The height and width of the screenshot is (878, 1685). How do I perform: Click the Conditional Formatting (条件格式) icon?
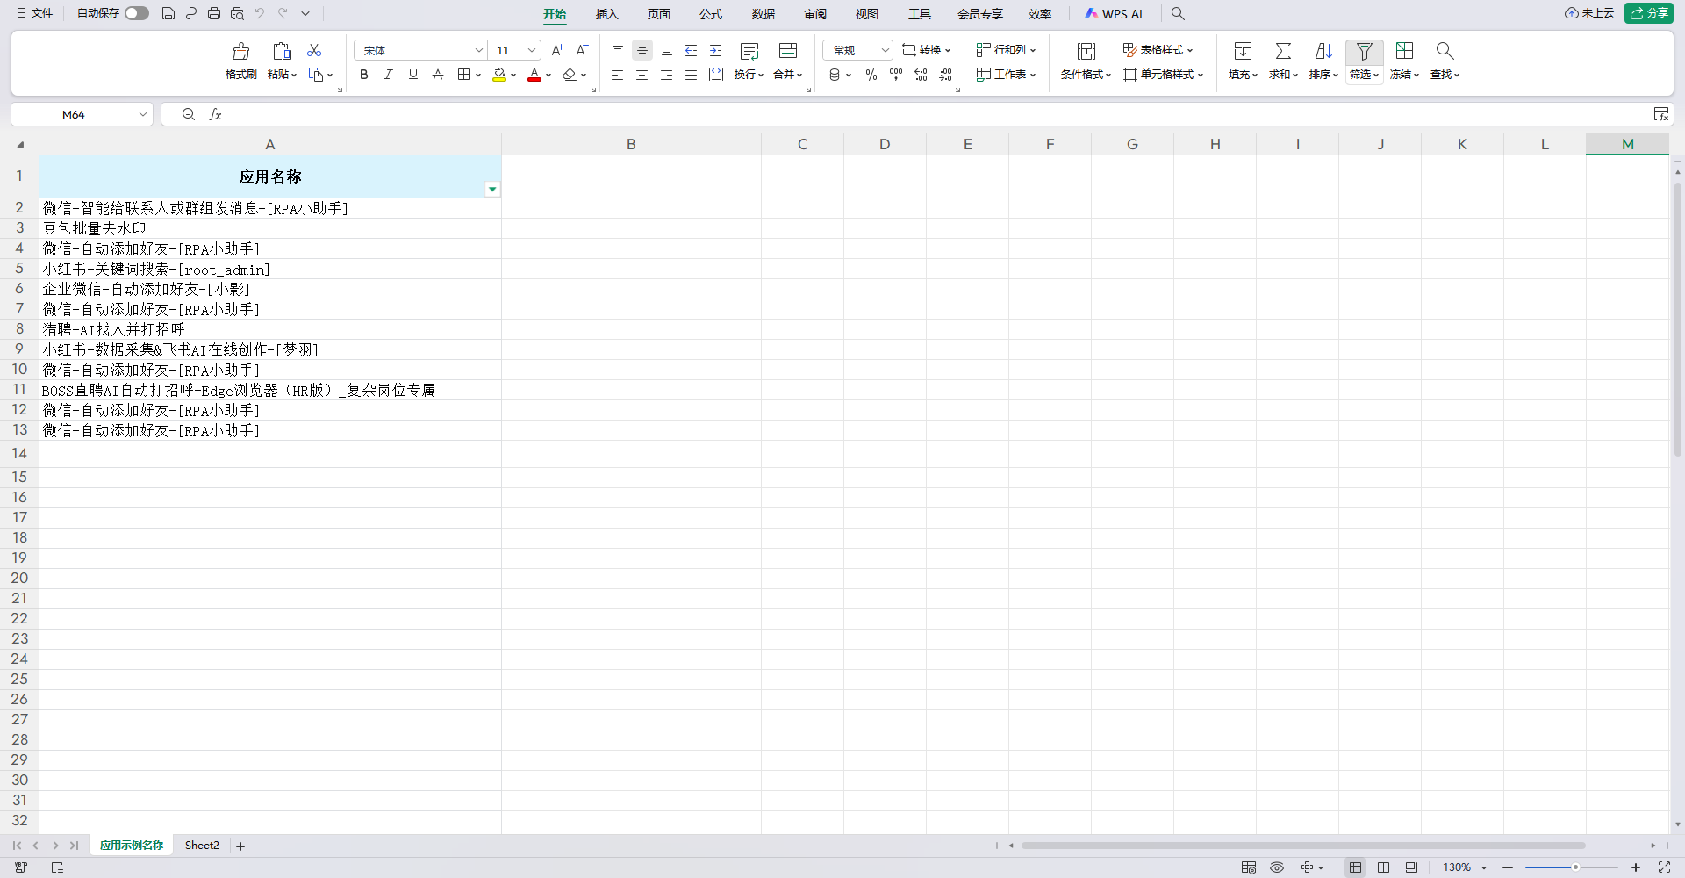1086,51
